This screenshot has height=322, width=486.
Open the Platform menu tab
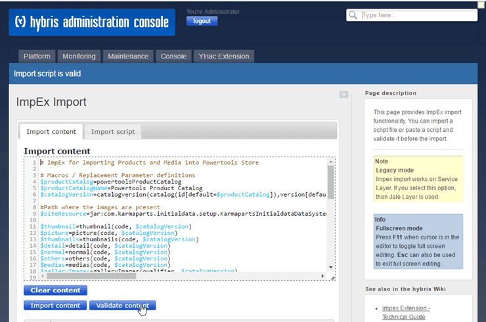pos(37,56)
